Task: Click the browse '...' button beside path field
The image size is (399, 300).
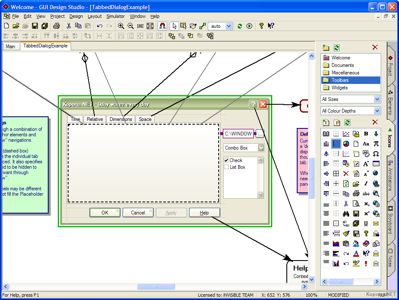Action: [260, 134]
